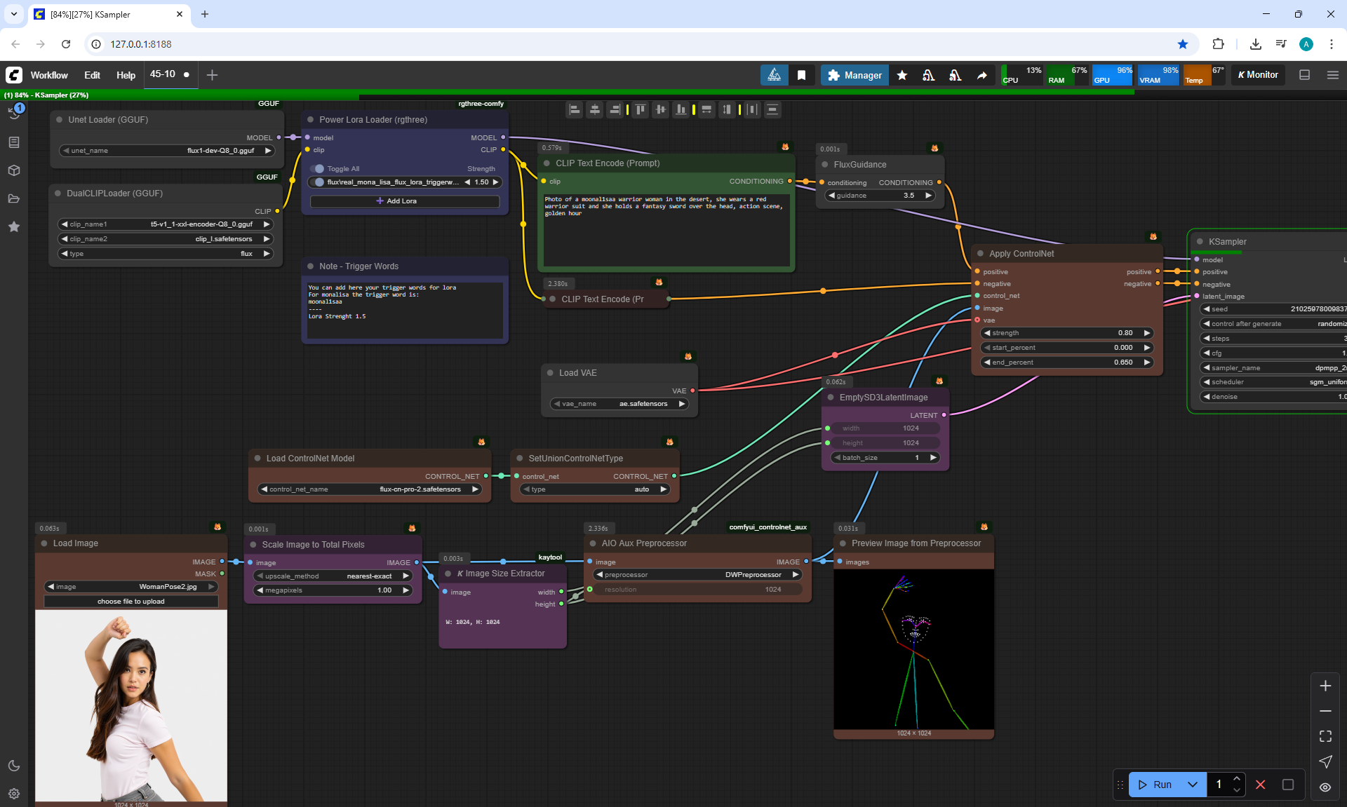Open queue history icon in sidebar
Image resolution: width=1347 pixels, height=807 pixels.
(x=14, y=112)
